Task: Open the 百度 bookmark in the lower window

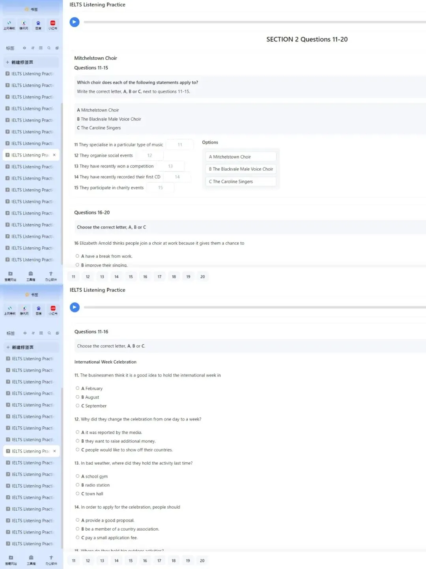Action: click(39, 310)
